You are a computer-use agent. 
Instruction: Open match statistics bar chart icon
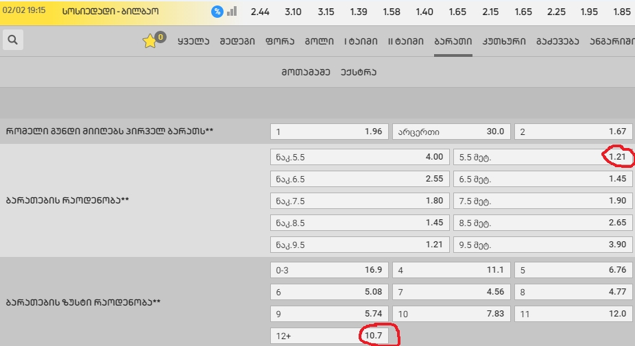[232, 11]
